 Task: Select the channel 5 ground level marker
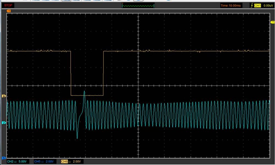(x=4, y=158)
